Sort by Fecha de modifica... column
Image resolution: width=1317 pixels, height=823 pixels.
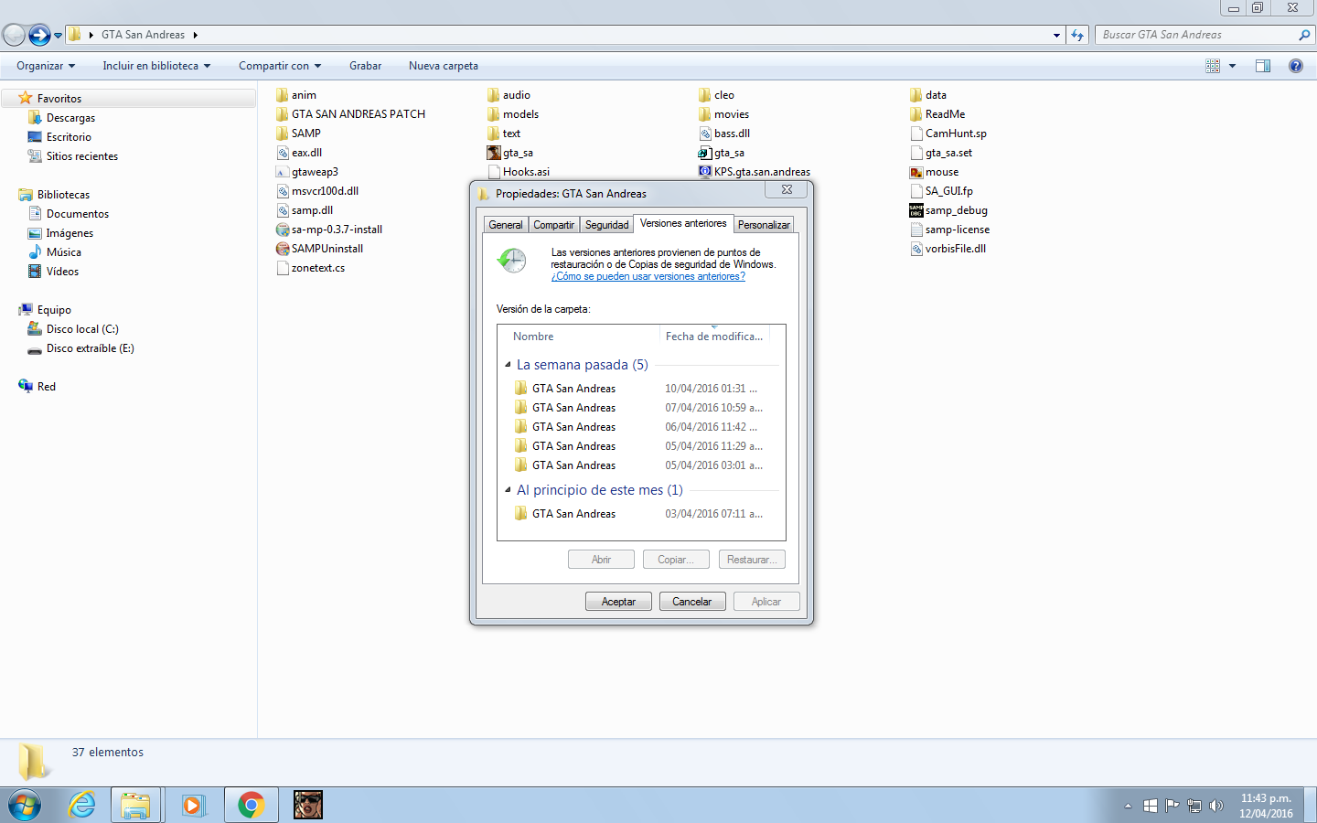[714, 337]
